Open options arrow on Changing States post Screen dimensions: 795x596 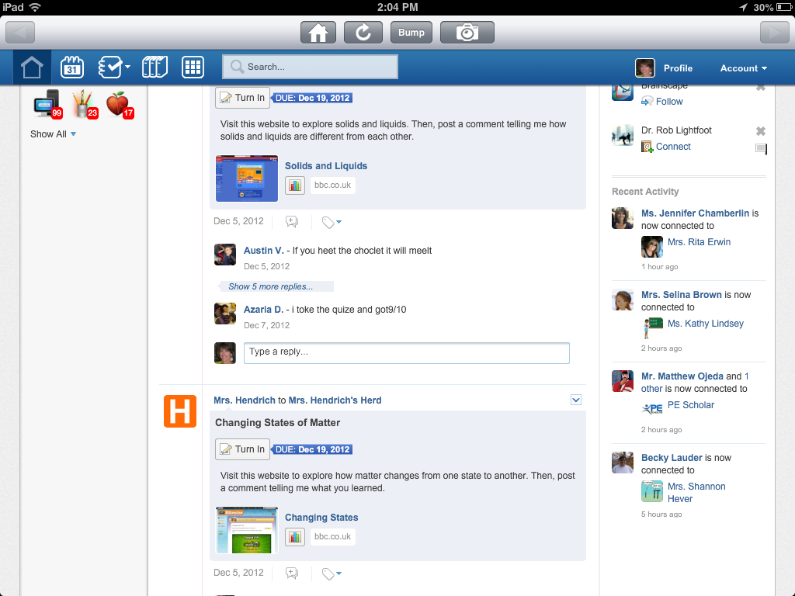pyautogui.click(x=576, y=400)
